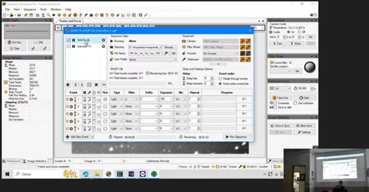This screenshot has width=369, height=192.
Task: Select the Cooler On radio button
Action: (288, 32)
